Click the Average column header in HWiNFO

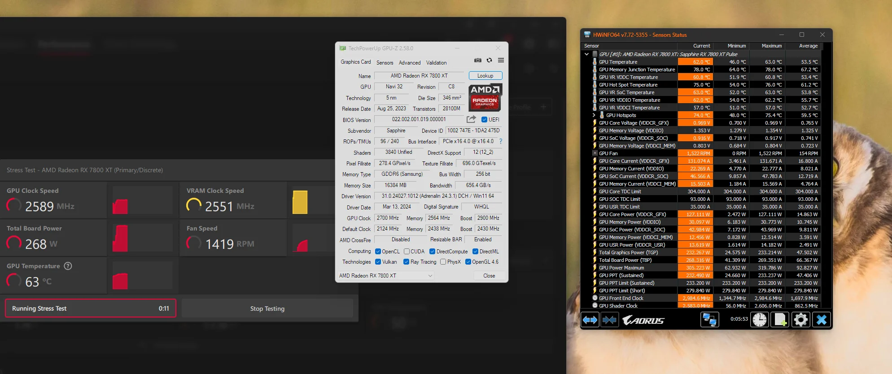(803, 46)
